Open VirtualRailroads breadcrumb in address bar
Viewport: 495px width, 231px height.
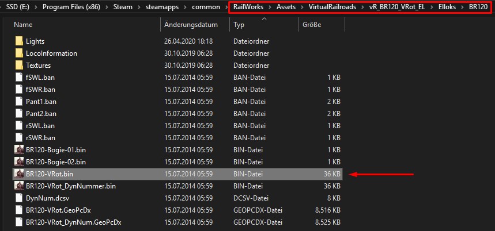point(332,7)
